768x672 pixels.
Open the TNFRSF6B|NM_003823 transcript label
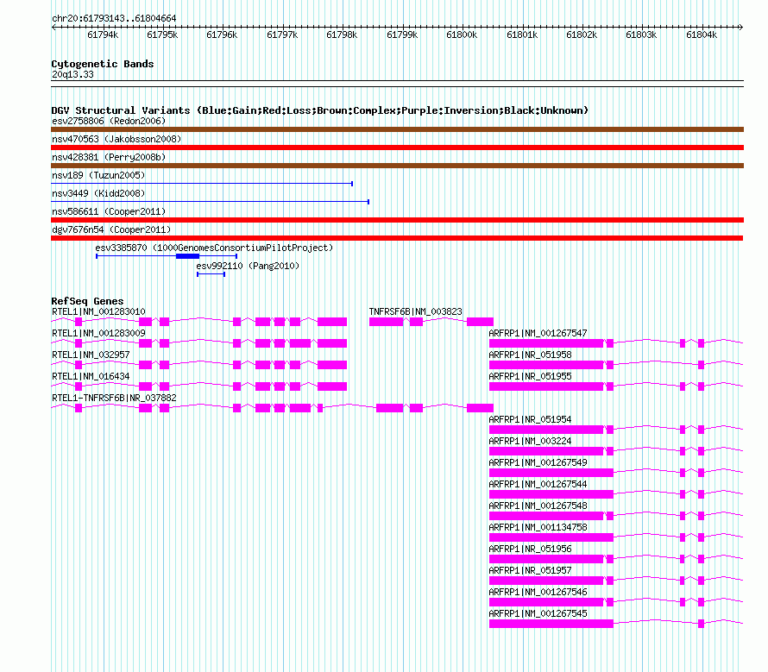coord(415,311)
